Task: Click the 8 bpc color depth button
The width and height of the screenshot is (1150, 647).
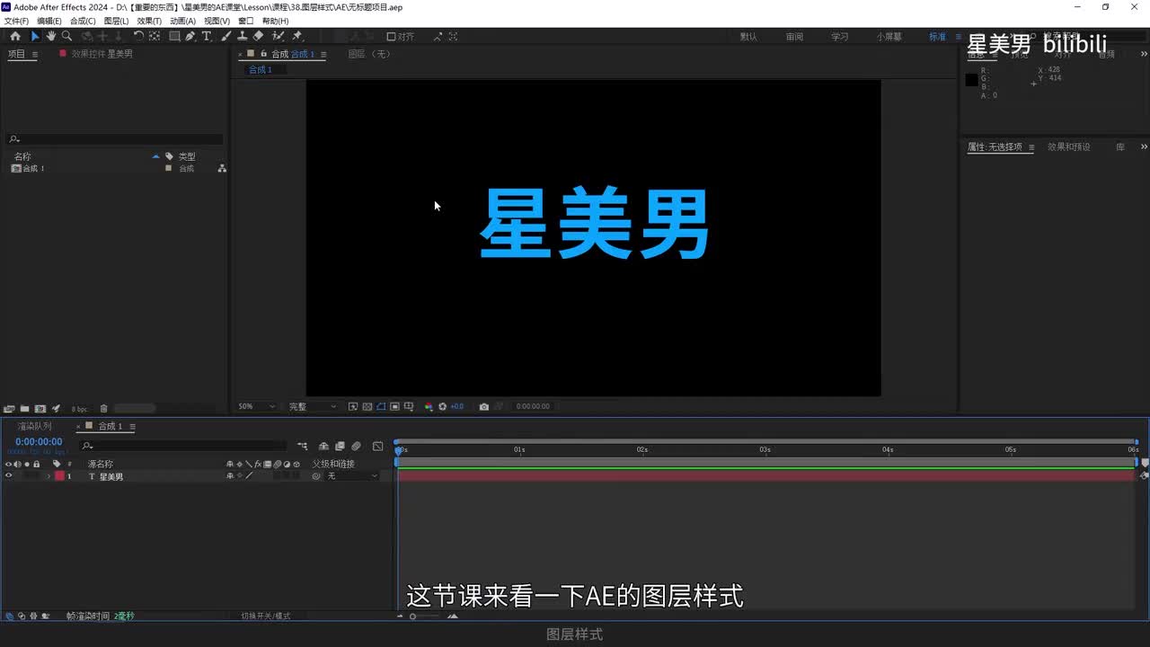Action: click(80, 408)
